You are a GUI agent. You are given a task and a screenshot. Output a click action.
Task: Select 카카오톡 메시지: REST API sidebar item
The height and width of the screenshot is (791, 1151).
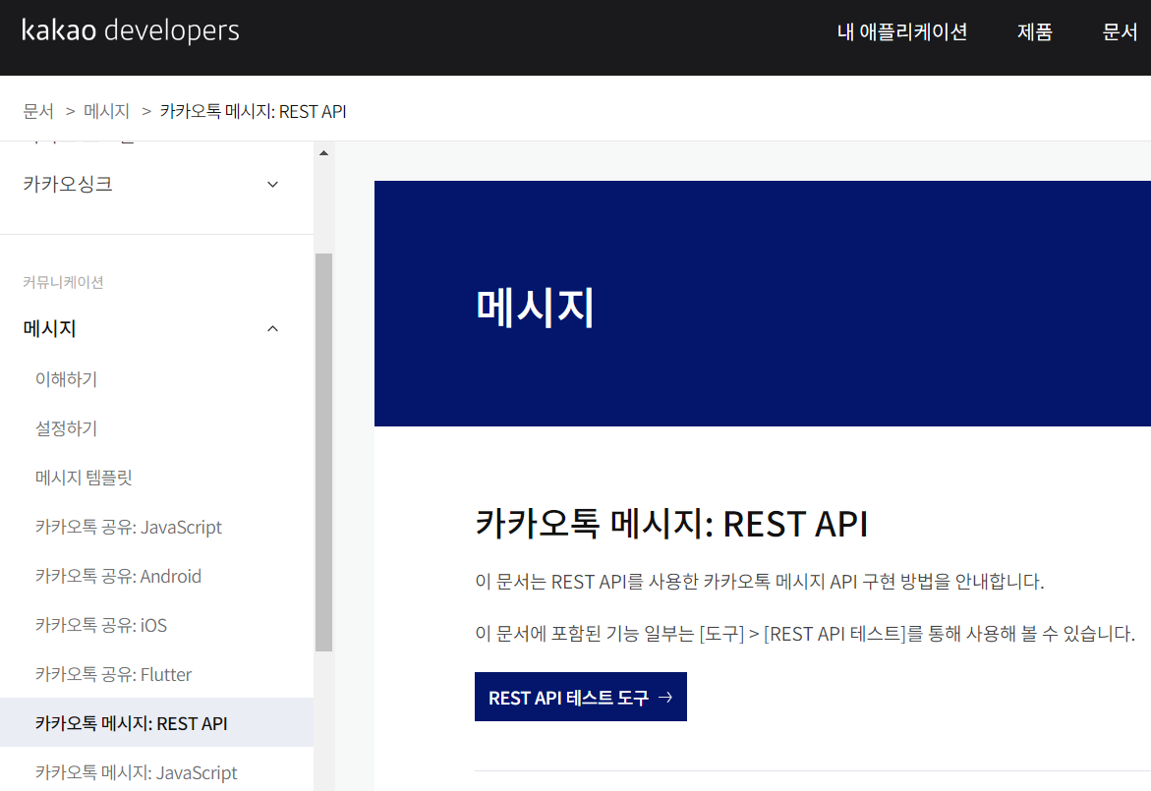click(x=156, y=723)
